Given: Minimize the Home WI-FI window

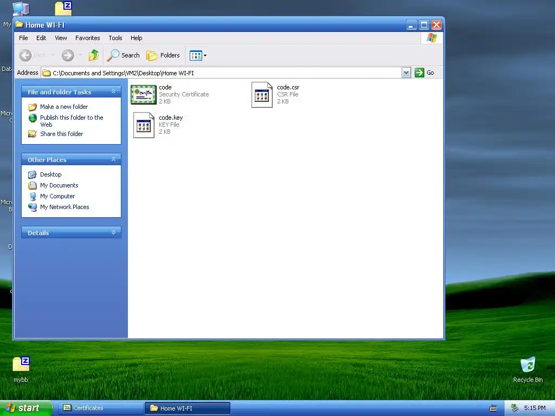Looking at the screenshot, I should tap(411, 25).
